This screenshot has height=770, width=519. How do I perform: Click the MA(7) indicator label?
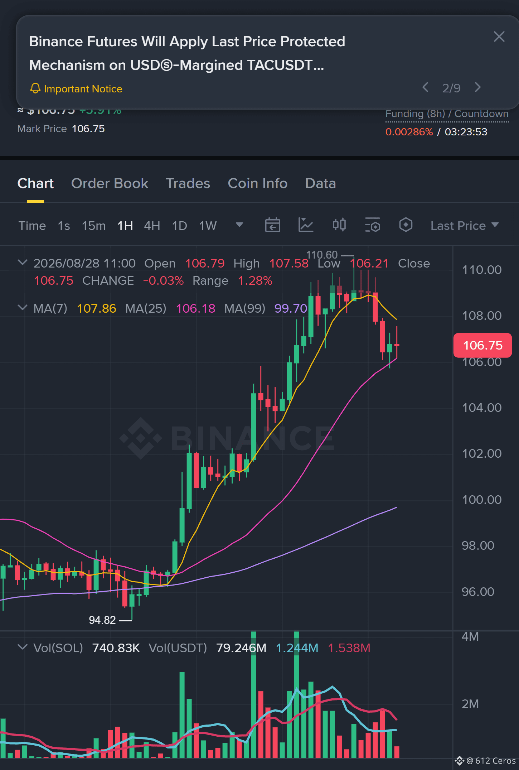(50, 308)
